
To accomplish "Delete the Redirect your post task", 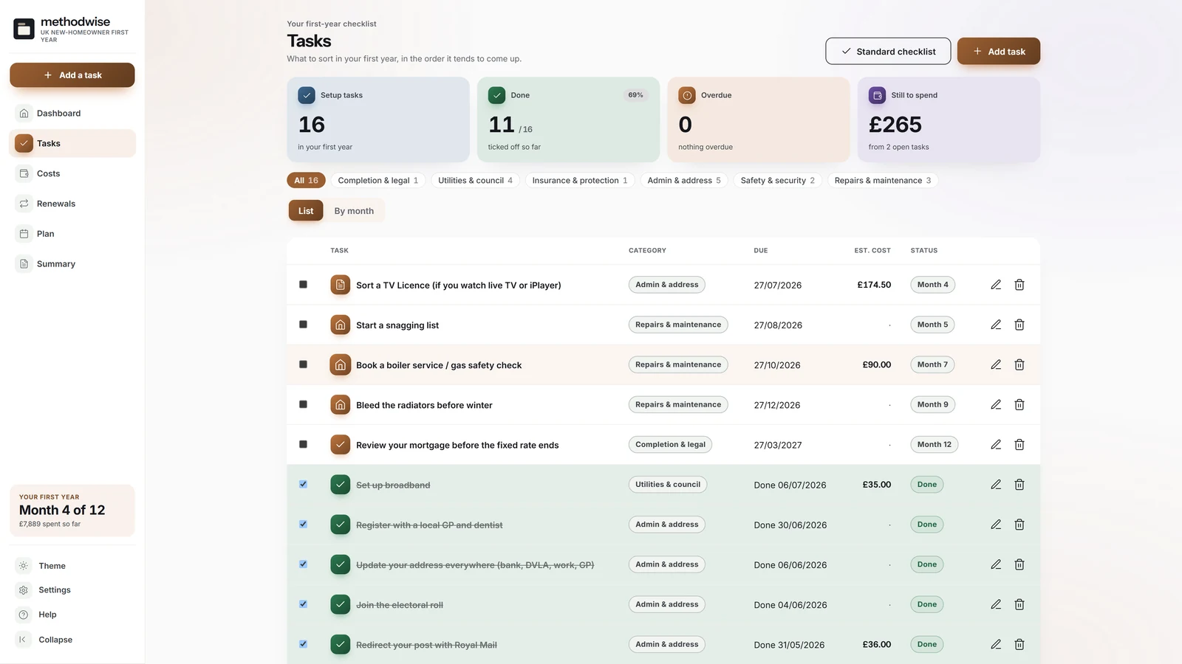I will pos(1019,644).
